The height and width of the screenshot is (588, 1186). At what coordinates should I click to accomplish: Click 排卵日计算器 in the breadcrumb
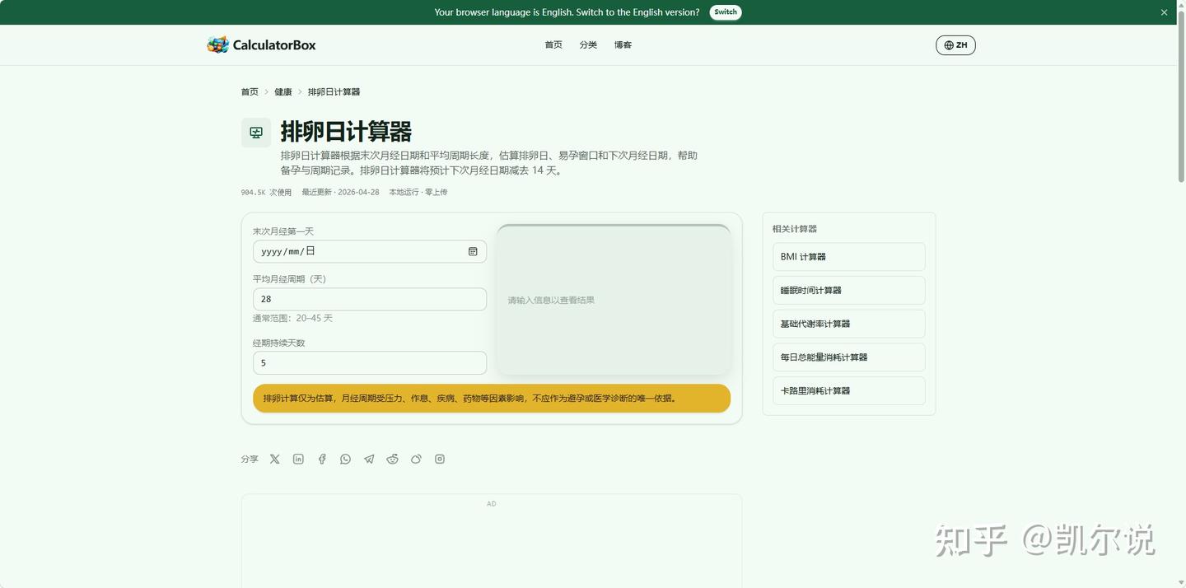pyautogui.click(x=334, y=92)
